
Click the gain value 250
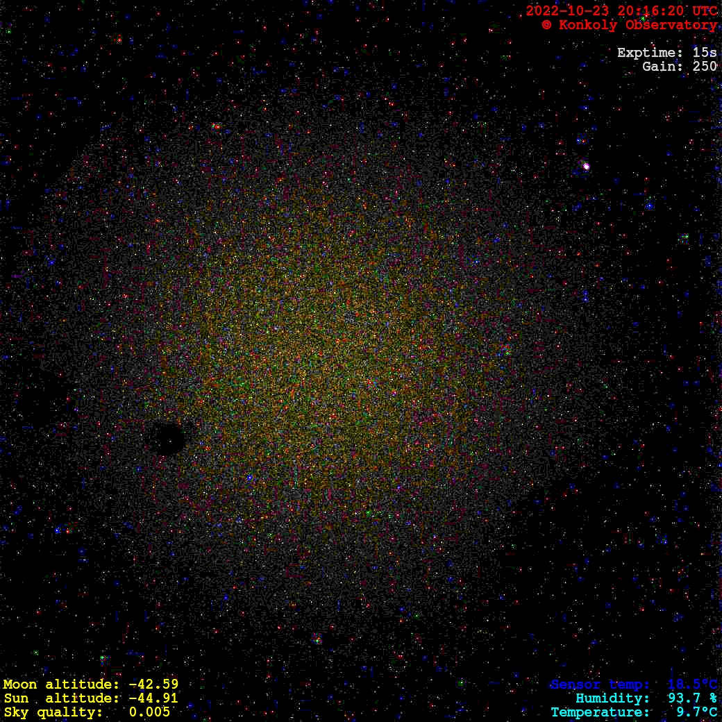pyautogui.click(x=705, y=67)
